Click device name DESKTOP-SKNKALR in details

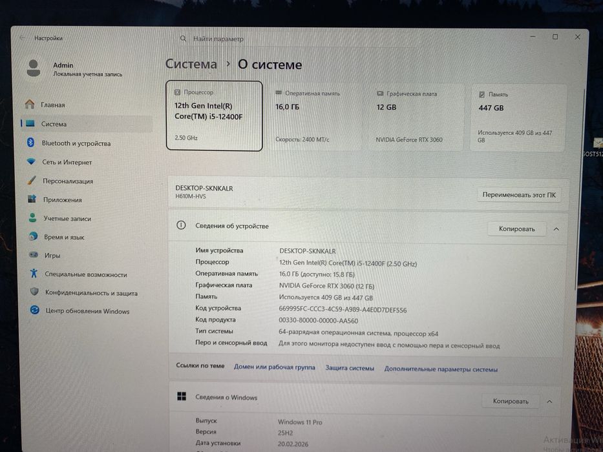[x=307, y=251]
